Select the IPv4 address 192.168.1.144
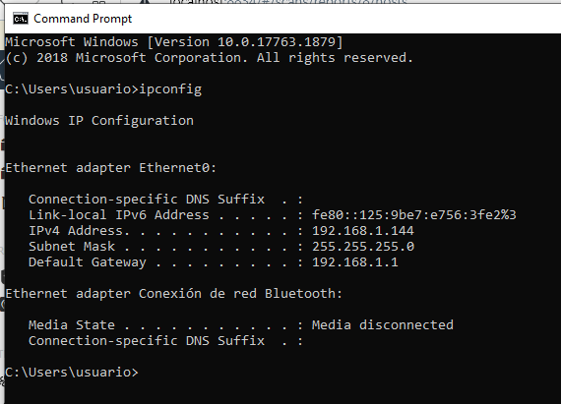561x404 pixels. (x=363, y=231)
